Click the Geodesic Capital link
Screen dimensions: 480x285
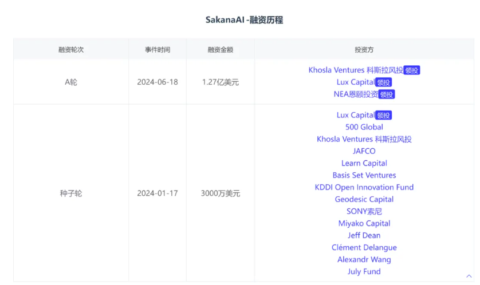[364, 199]
